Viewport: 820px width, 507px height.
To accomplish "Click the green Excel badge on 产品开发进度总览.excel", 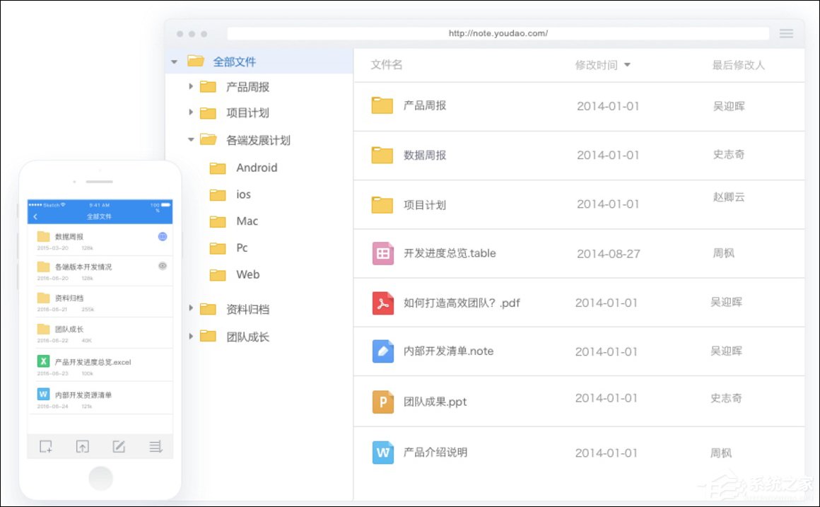I will click(44, 361).
